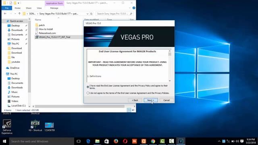This screenshot has height=145, width=258.
Task: Open the IGI - Shortcut desktop icon
Action: pyautogui.click(x=35, y=126)
